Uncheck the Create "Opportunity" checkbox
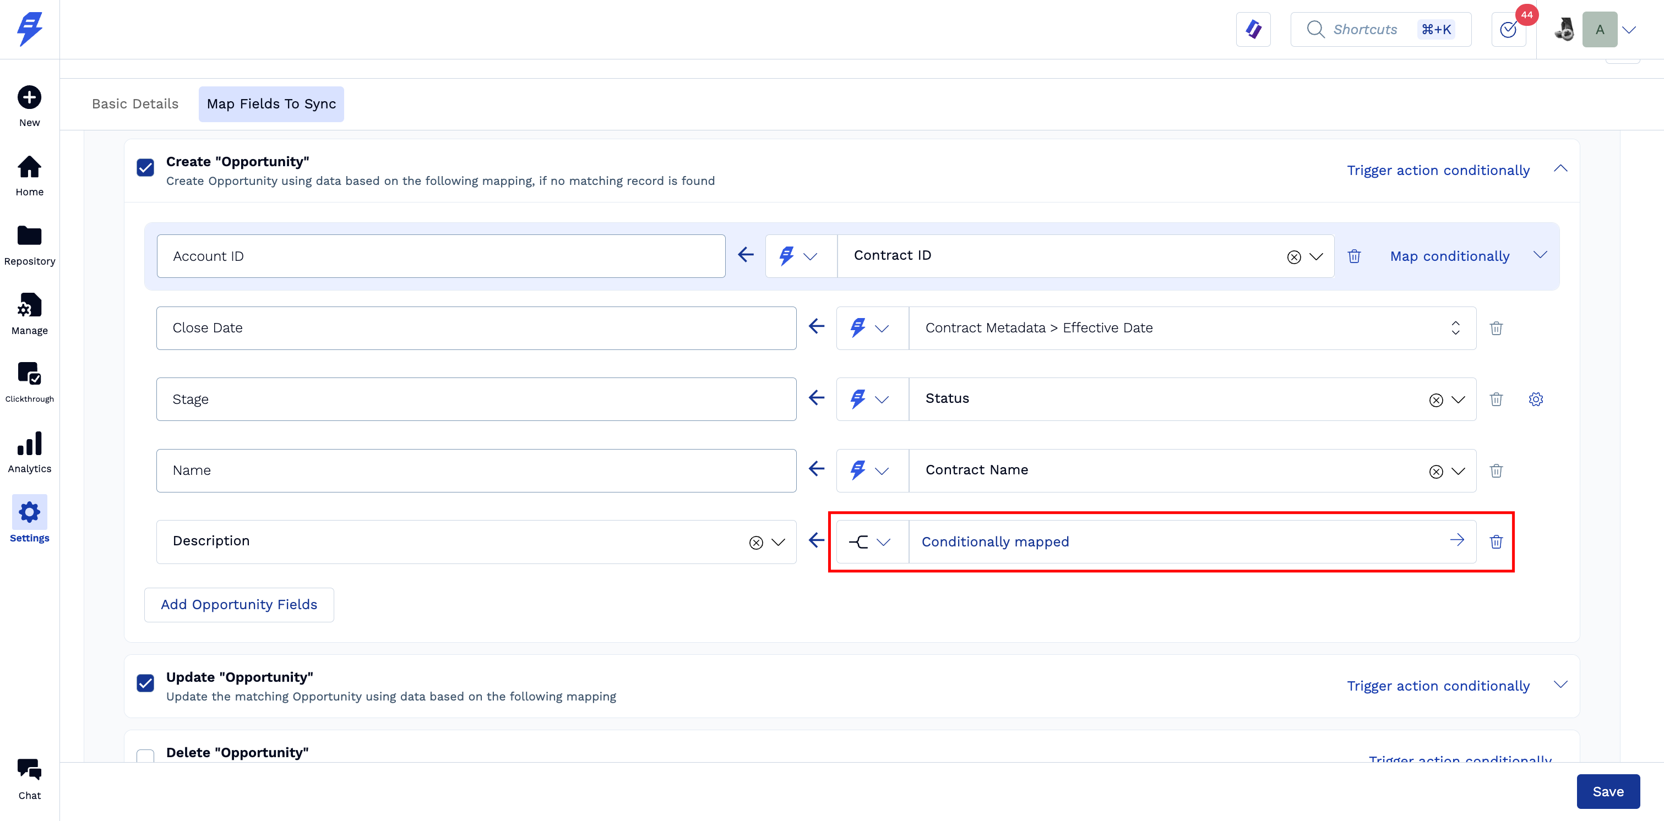Screen dimensions: 1664x821 145,168
